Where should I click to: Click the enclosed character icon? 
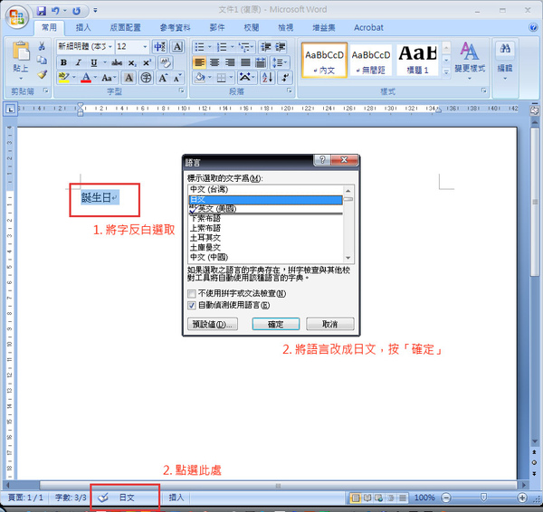(146, 78)
